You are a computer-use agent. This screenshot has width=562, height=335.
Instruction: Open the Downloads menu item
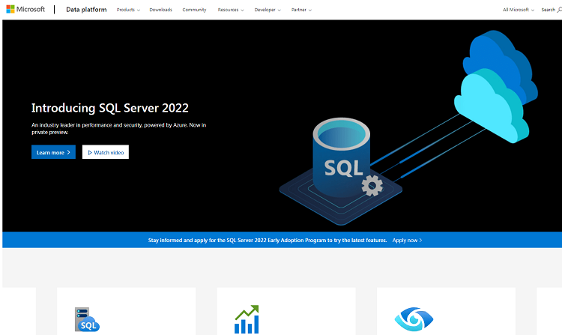pyautogui.click(x=160, y=10)
